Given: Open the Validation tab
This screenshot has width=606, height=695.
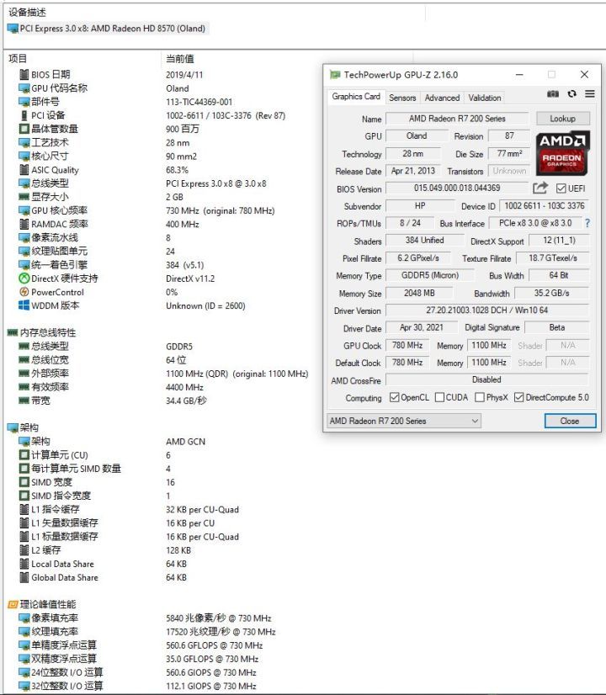Looking at the screenshot, I should (x=485, y=98).
